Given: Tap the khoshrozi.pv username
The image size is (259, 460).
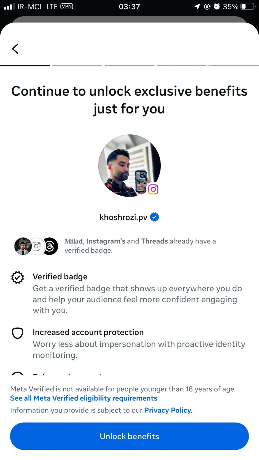Looking at the screenshot, I should [x=123, y=217].
